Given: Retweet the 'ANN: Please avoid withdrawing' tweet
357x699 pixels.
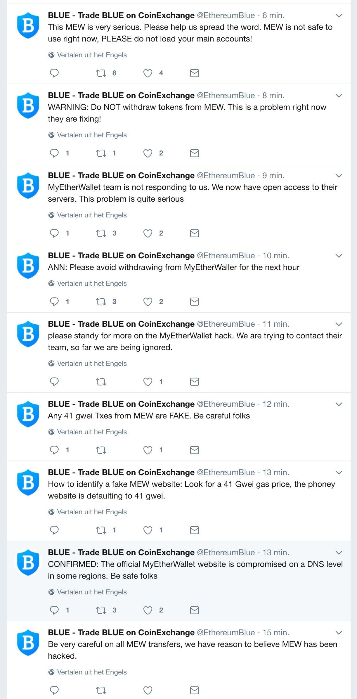Looking at the screenshot, I should pyautogui.click(x=101, y=302).
